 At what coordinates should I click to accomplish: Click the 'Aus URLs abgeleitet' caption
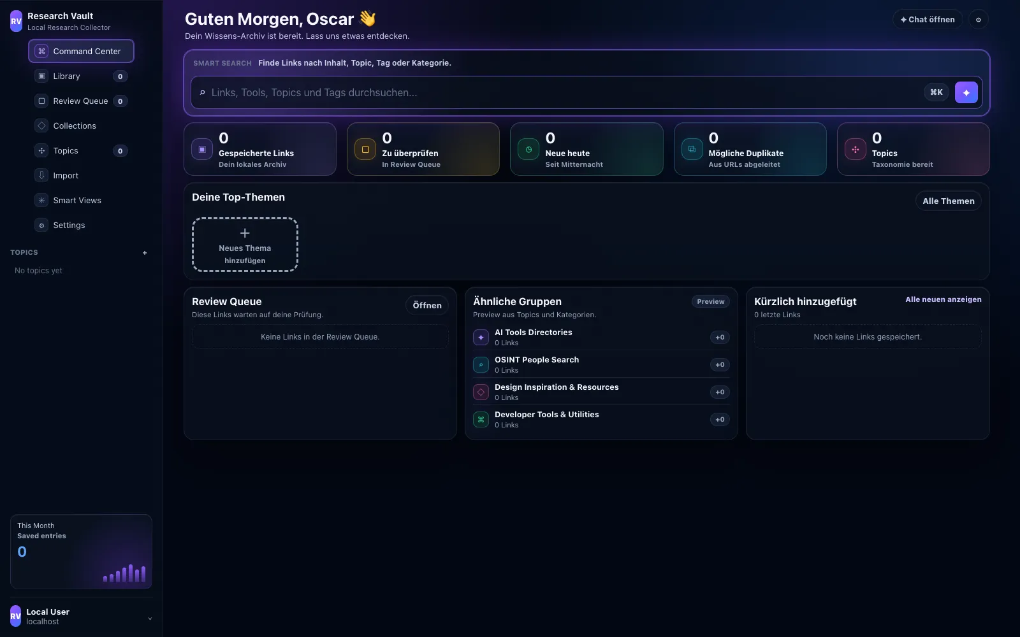click(744, 164)
